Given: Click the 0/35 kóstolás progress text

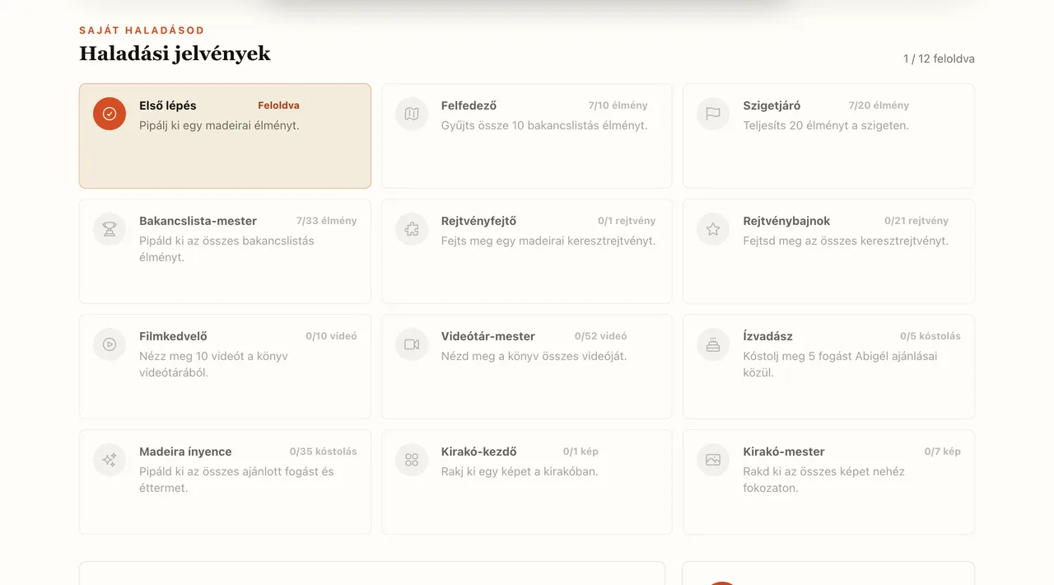Looking at the screenshot, I should coord(324,452).
